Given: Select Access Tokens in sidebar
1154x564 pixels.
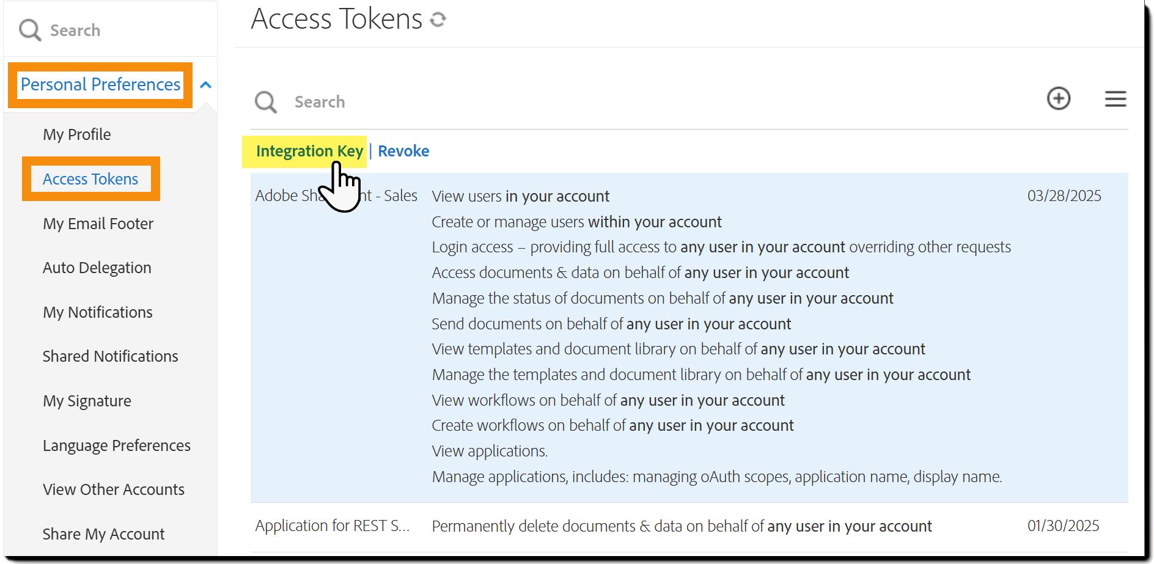Looking at the screenshot, I should (90, 179).
